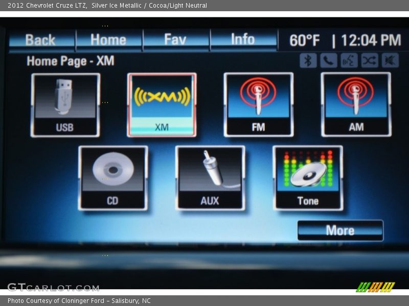Open the Tone settings
Screen dimensions: 409x306
tap(307, 178)
